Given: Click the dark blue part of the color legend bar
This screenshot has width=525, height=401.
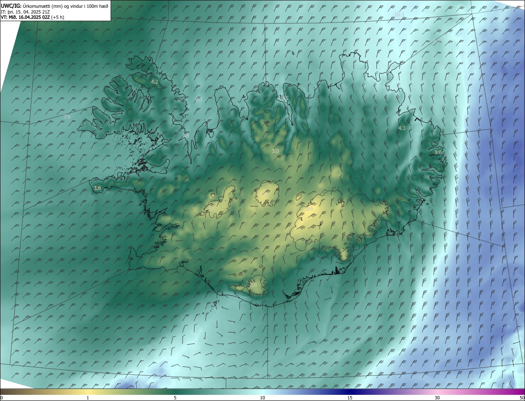Looking at the screenshot, I should click(350, 392).
